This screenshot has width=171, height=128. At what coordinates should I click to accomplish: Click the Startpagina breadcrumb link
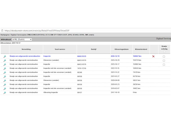point(5,35)
